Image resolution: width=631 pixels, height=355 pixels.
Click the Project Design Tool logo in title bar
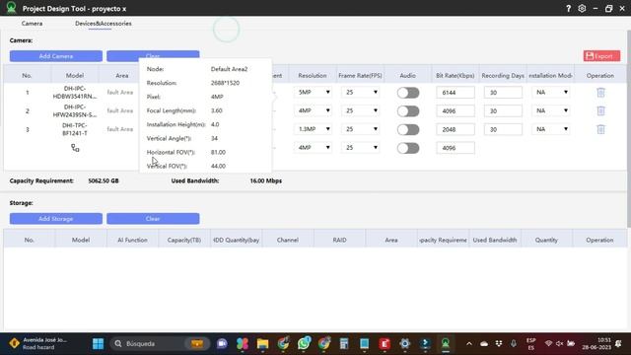pos(11,8)
